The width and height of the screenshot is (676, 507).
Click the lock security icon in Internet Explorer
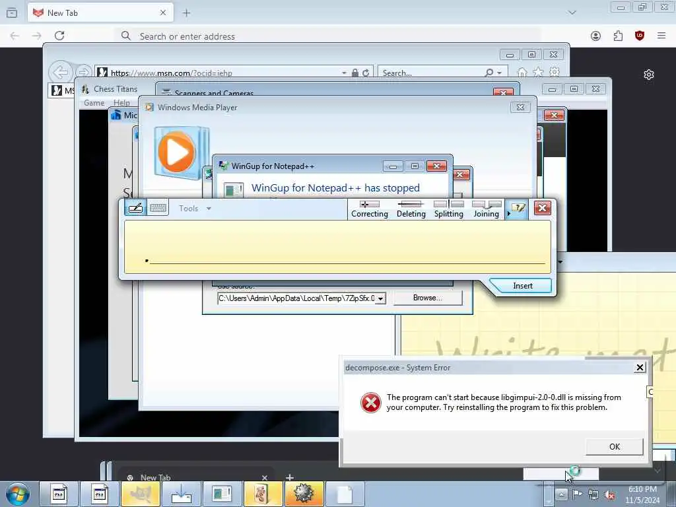click(x=355, y=73)
